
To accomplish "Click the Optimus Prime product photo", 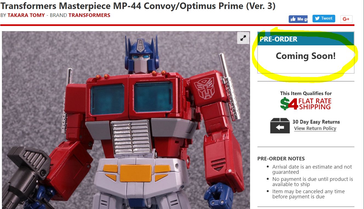I will pos(126,120).
